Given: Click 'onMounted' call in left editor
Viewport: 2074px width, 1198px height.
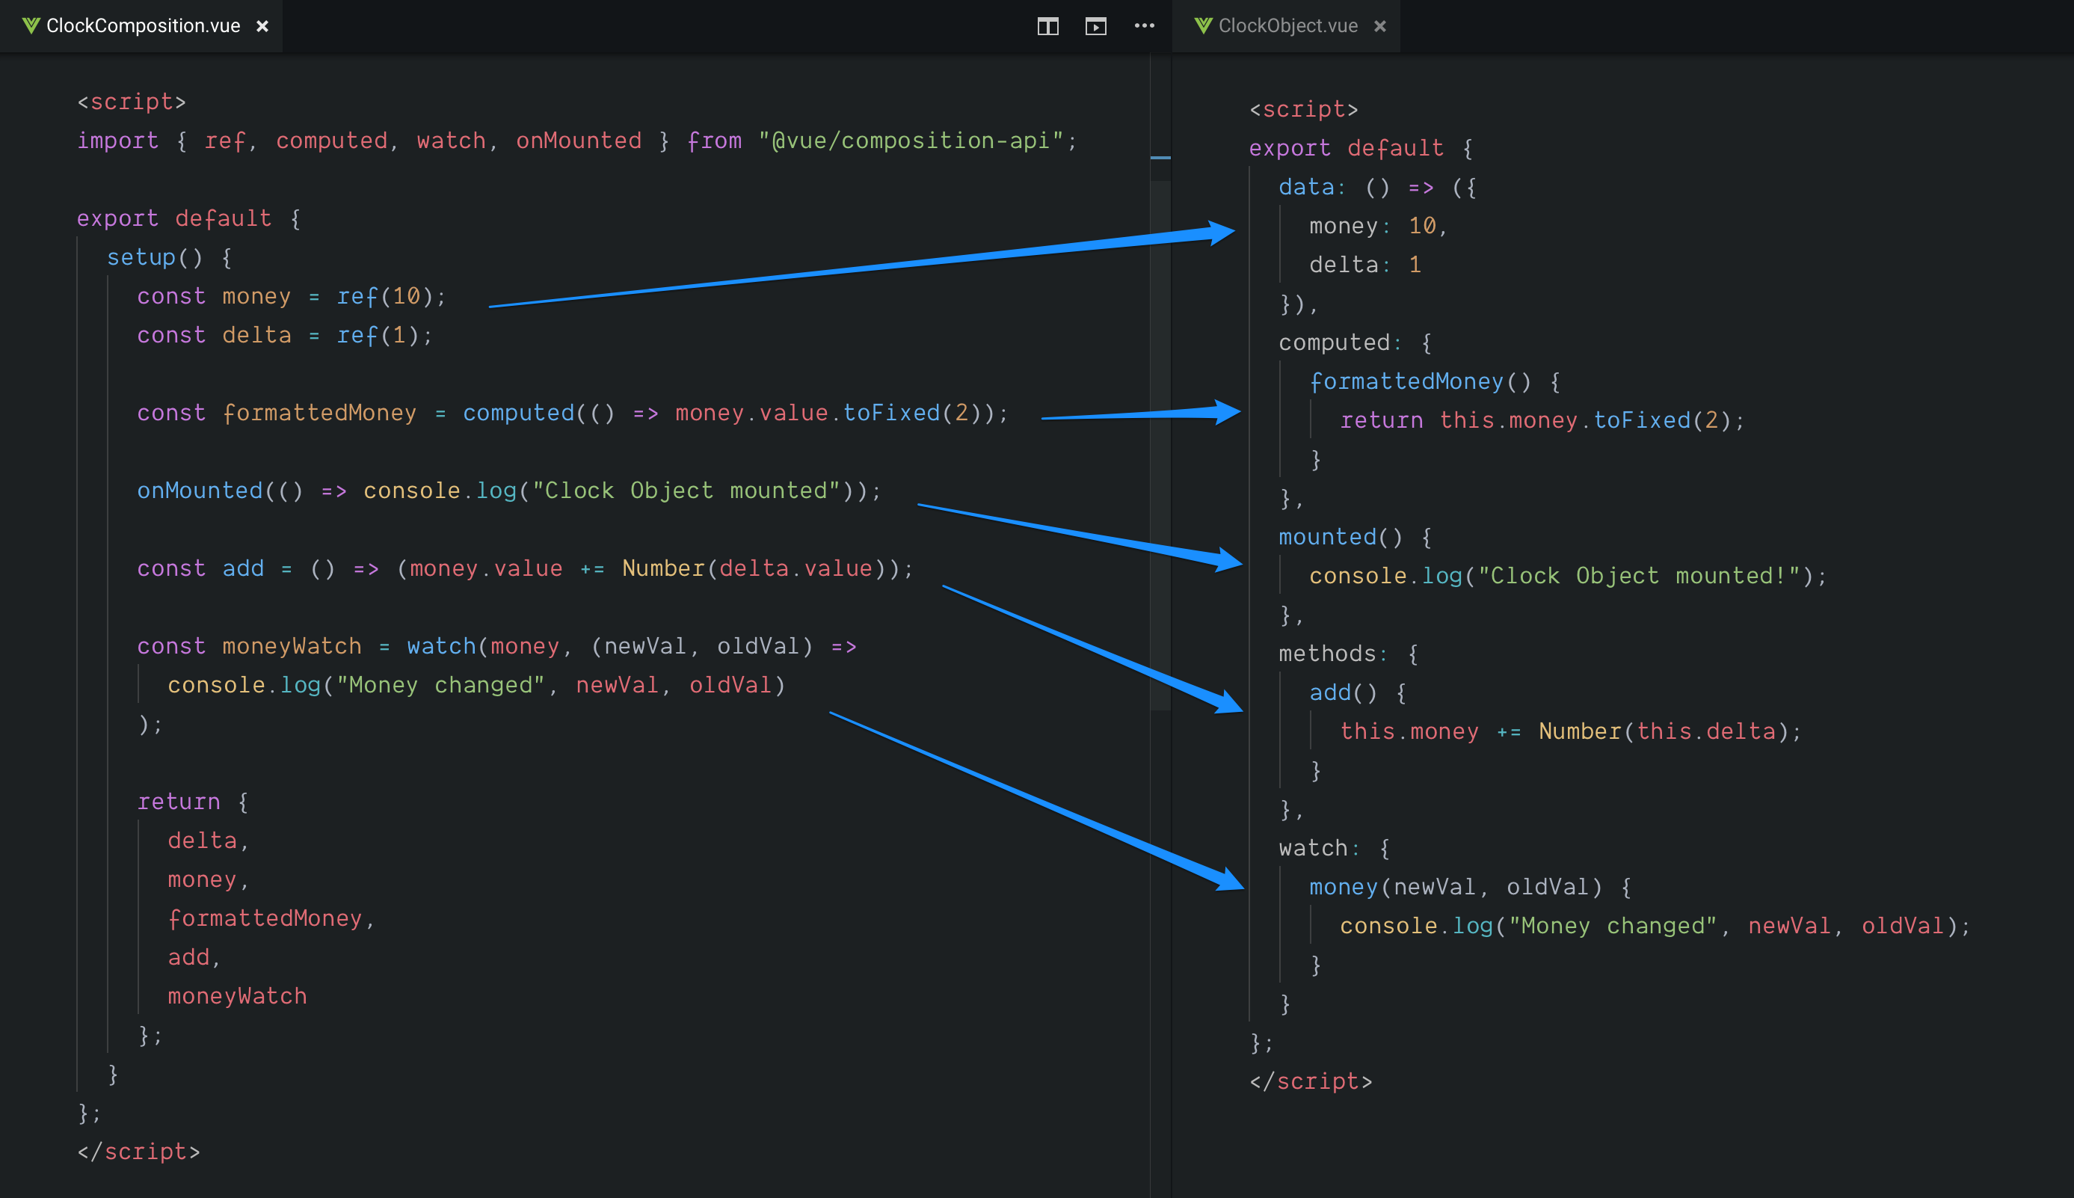Looking at the screenshot, I should tap(200, 491).
